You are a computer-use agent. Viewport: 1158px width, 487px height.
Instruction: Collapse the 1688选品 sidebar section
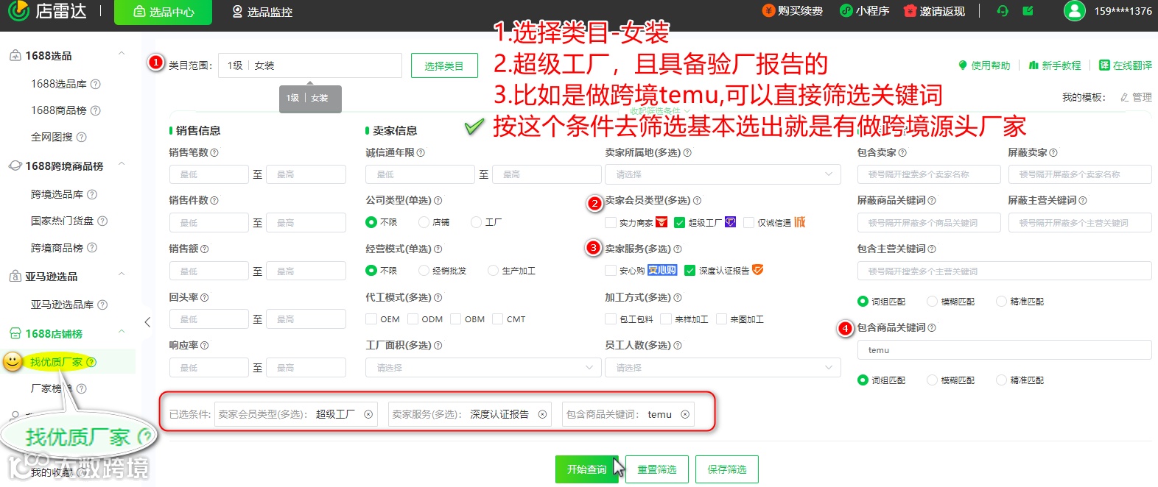click(x=122, y=54)
